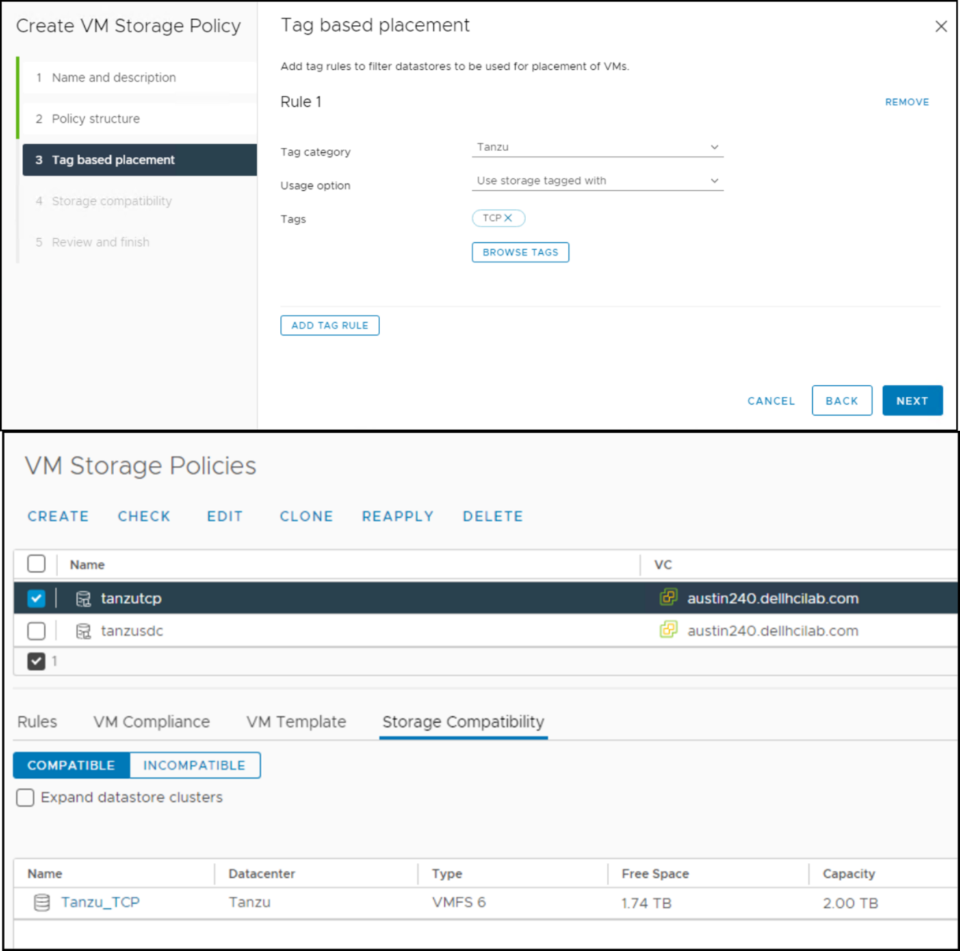
Task: Select the tanzutcp policy name
Action: (x=131, y=599)
